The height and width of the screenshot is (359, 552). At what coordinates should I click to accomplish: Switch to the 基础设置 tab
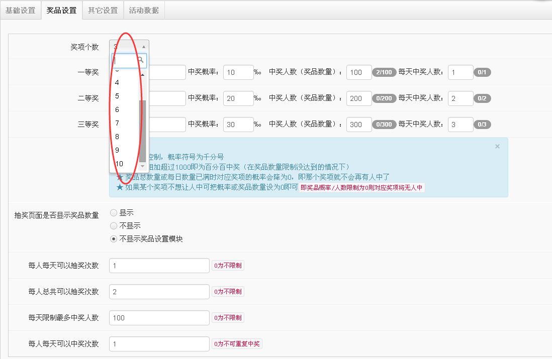[21, 10]
